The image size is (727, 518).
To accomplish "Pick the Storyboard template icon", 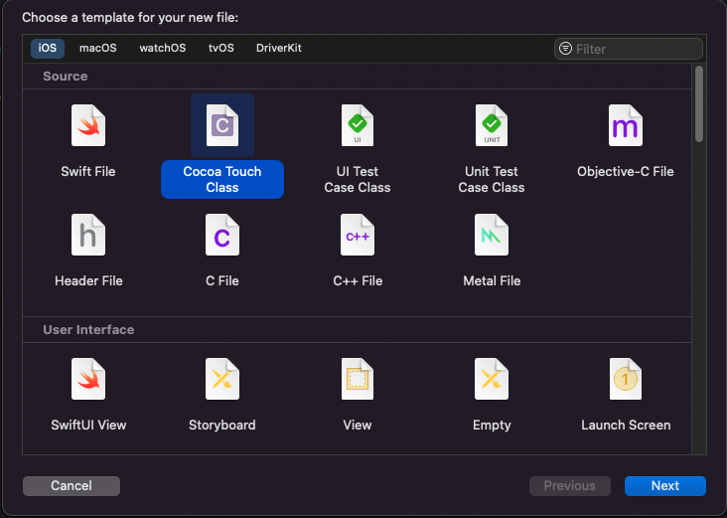I will [222, 379].
